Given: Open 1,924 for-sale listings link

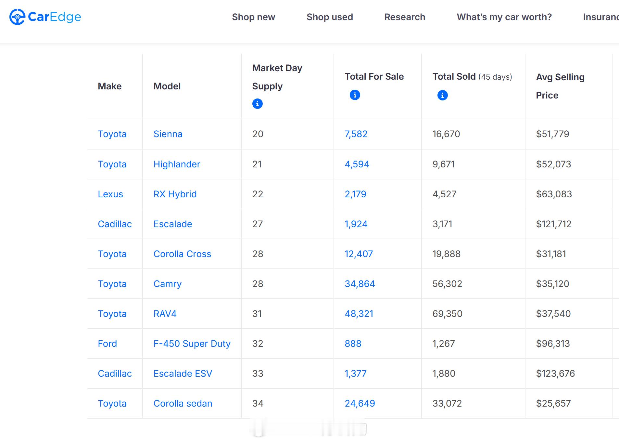Looking at the screenshot, I should 356,224.
